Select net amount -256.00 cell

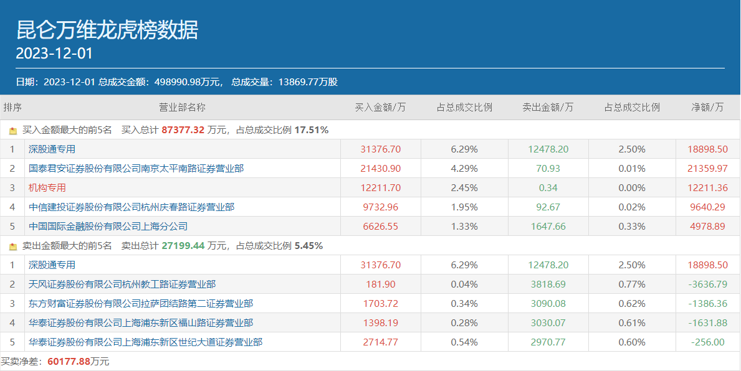click(708, 342)
